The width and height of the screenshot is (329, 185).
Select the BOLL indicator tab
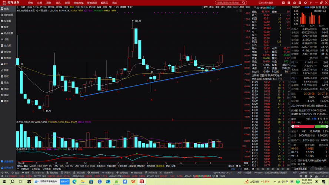coord(93,166)
